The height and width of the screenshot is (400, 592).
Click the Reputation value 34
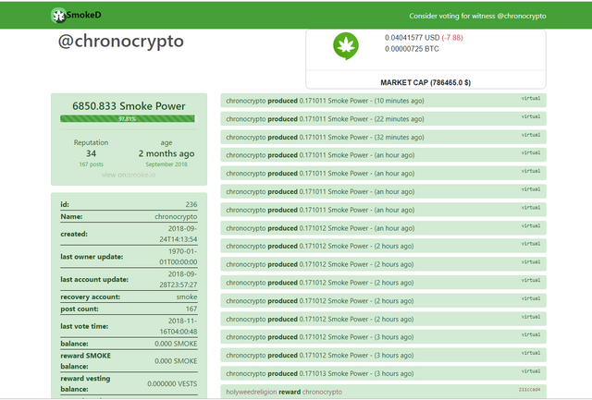[91, 153]
